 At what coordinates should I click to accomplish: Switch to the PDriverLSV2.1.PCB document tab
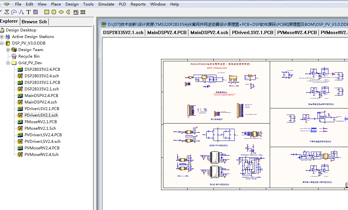tap(252, 32)
